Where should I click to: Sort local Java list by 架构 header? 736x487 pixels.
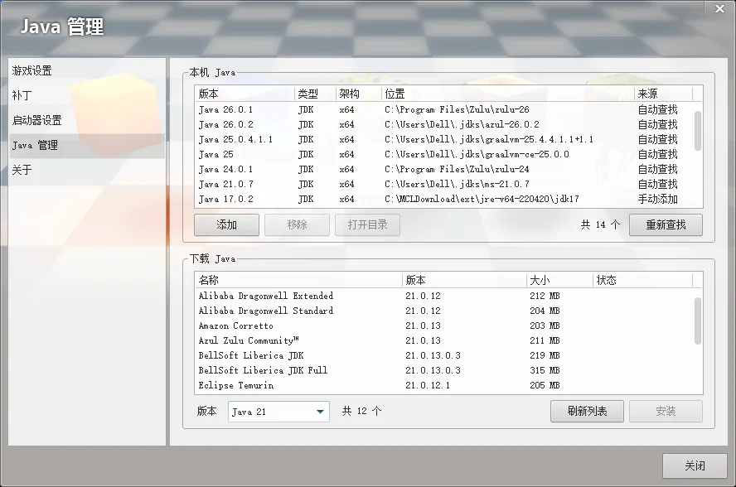point(359,94)
